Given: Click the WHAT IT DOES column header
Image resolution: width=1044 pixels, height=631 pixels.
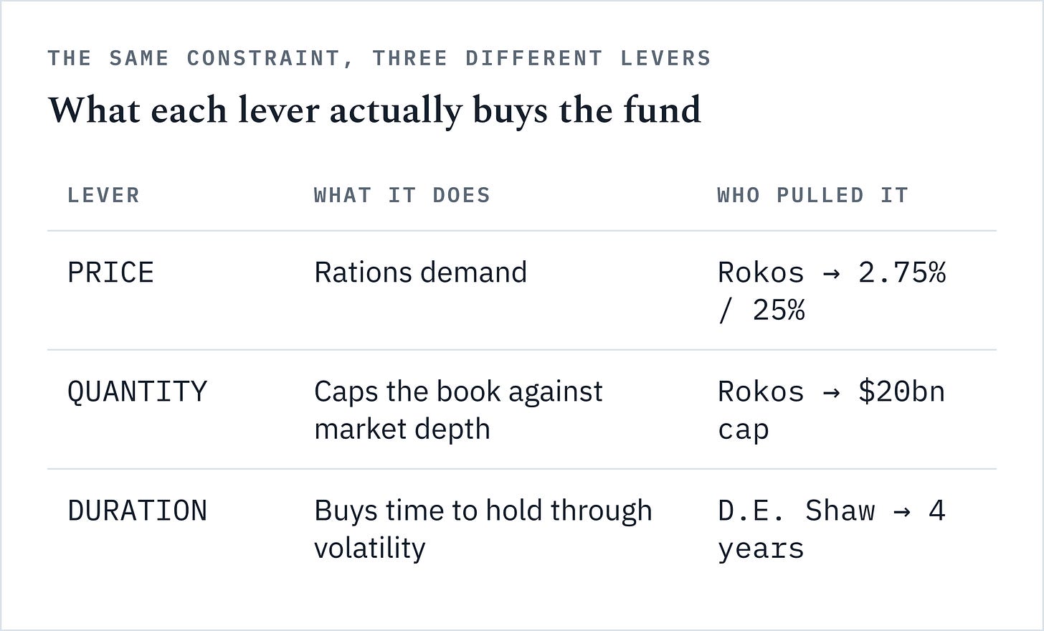Looking at the screenshot, I should pyautogui.click(x=402, y=195).
